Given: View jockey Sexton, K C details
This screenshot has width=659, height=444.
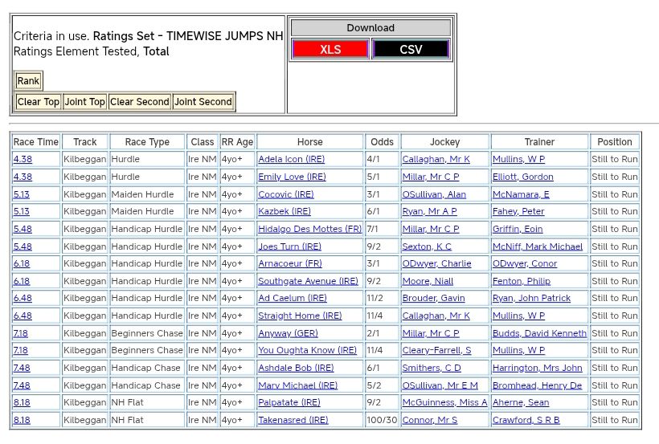Looking at the screenshot, I should (426, 246).
